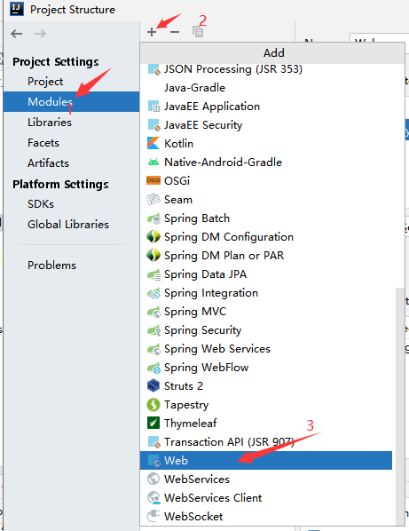409x531 pixels.
Task: Click WebServices Client text label
Action: pos(213,497)
